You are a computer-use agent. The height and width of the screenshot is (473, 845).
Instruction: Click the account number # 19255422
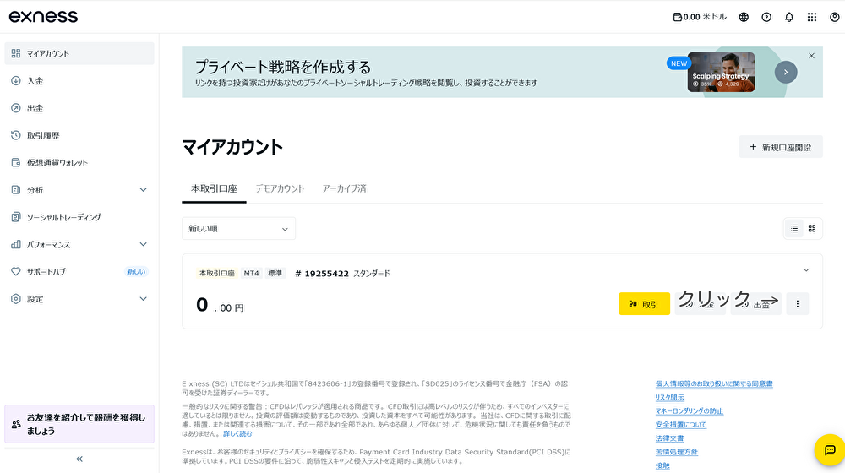[x=322, y=274]
